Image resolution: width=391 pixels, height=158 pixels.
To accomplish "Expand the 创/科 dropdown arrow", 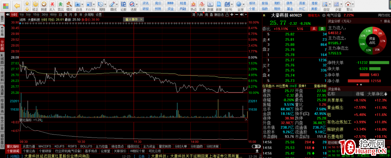I will [x=232, y=4].
